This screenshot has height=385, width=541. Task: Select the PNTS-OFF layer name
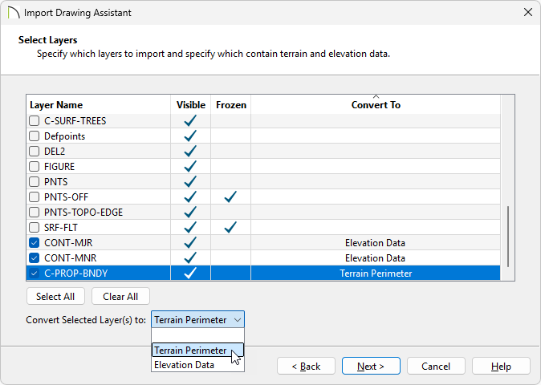[67, 197]
